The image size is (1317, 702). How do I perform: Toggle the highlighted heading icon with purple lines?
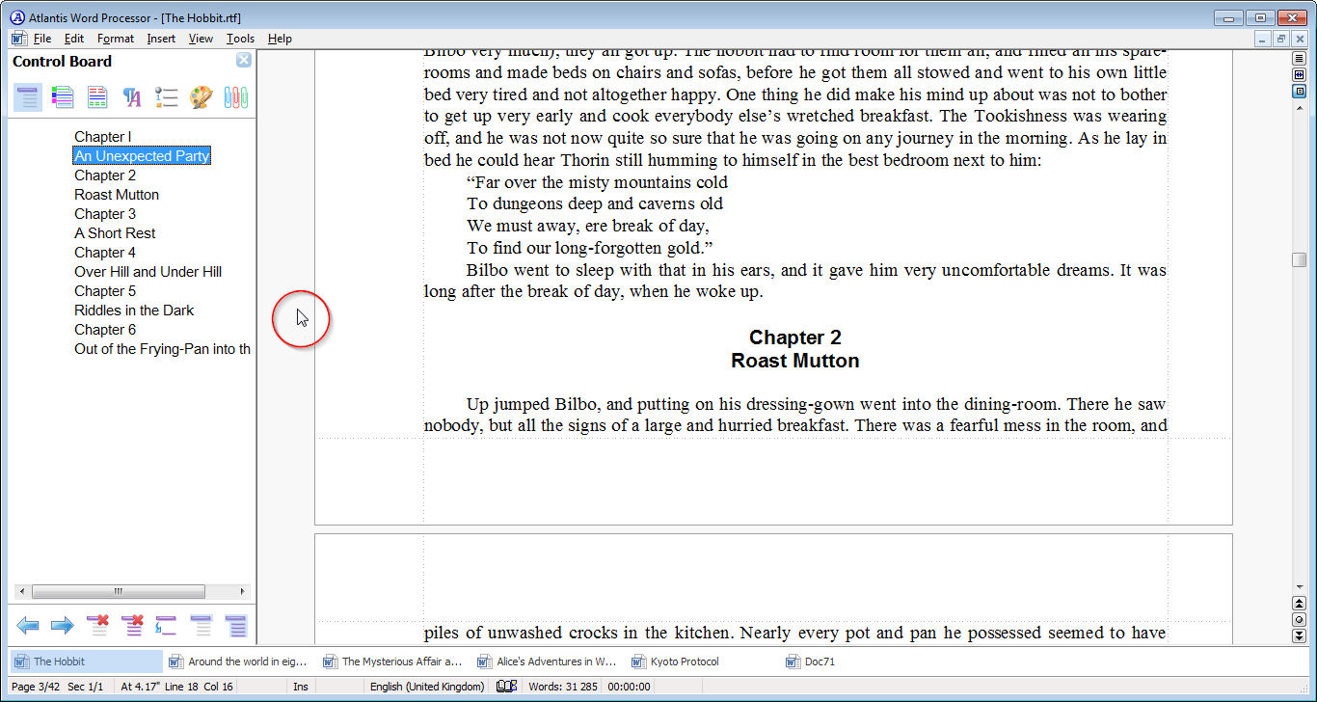[236, 626]
